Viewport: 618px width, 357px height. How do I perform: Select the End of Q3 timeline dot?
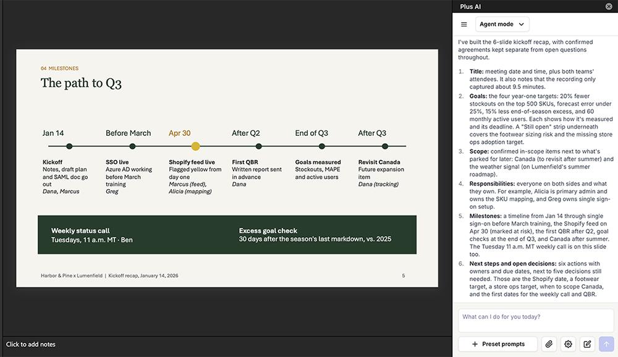(322, 146)
